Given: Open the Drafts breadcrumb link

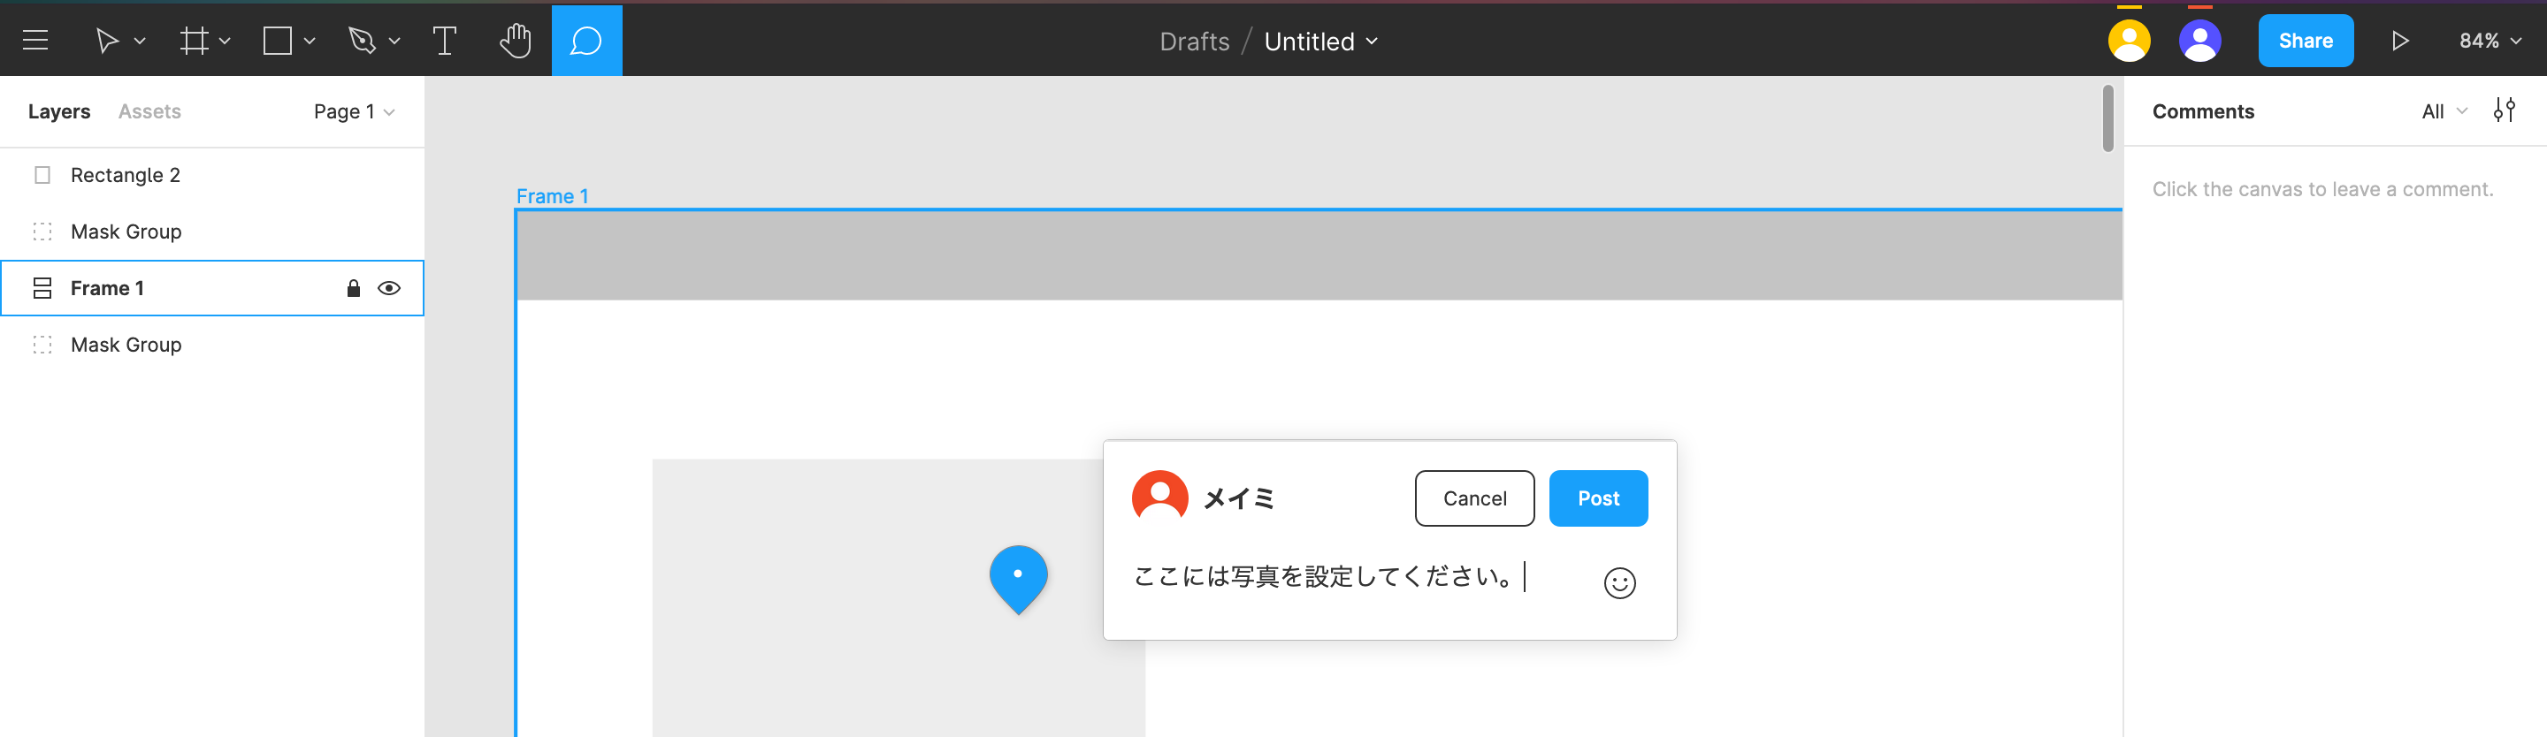Looking at the screenshot, I should 1193,42.
